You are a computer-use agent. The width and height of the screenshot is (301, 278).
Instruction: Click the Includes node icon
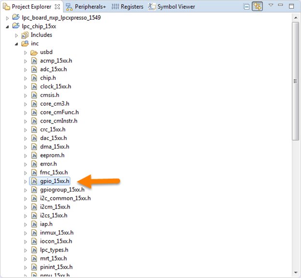pos(25,35)
